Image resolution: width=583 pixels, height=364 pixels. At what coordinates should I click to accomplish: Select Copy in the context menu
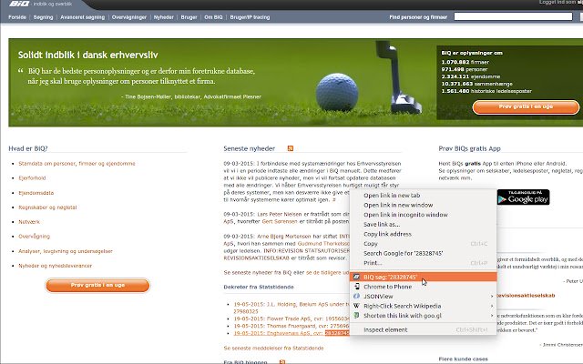click(423, 244)
